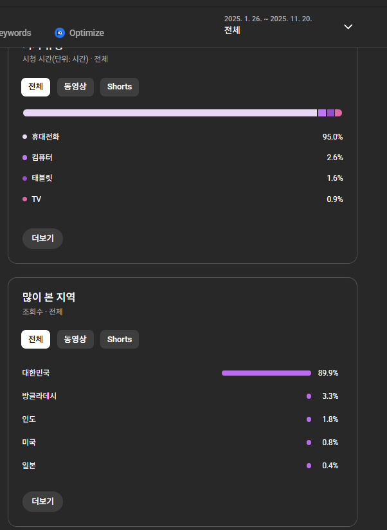Select Shorts chip in 많이 본 지역 card
387x530 pixels.
[x=120, y=340]
